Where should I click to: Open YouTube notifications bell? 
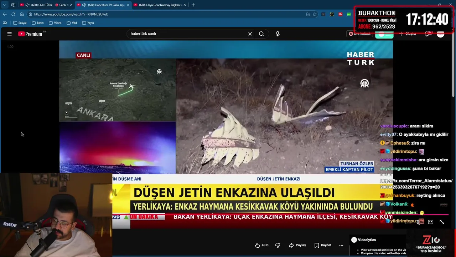427,34
